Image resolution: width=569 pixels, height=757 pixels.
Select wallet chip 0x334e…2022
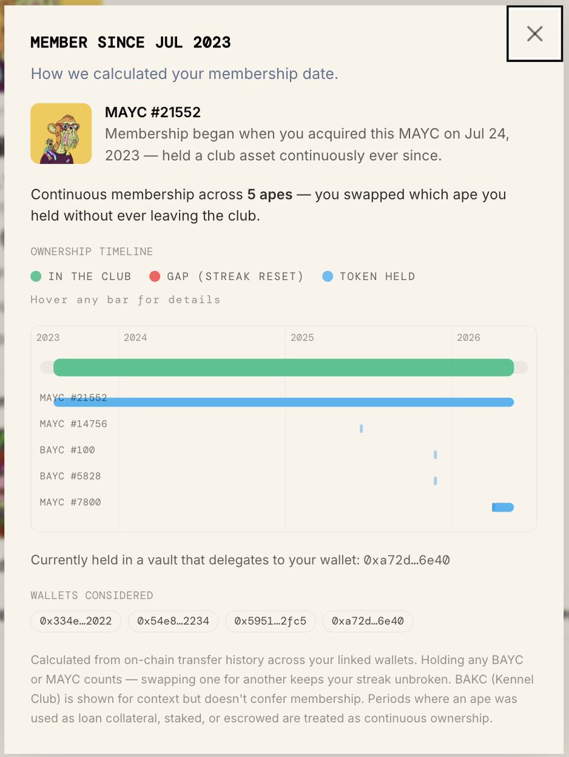coord(76,621)
